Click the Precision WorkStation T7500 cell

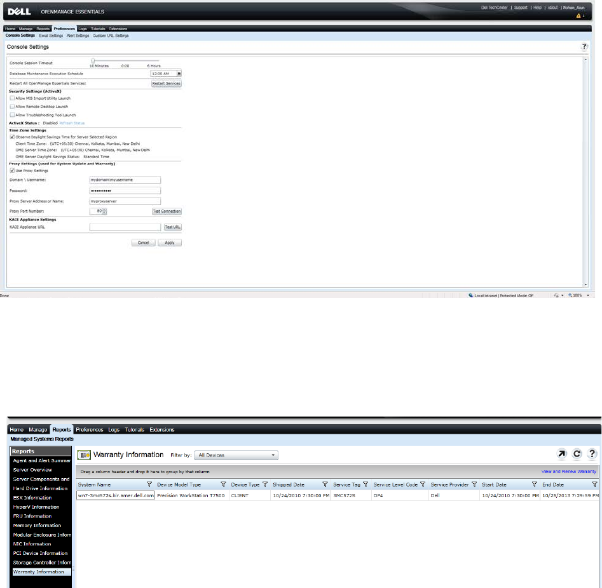point(191,495)
